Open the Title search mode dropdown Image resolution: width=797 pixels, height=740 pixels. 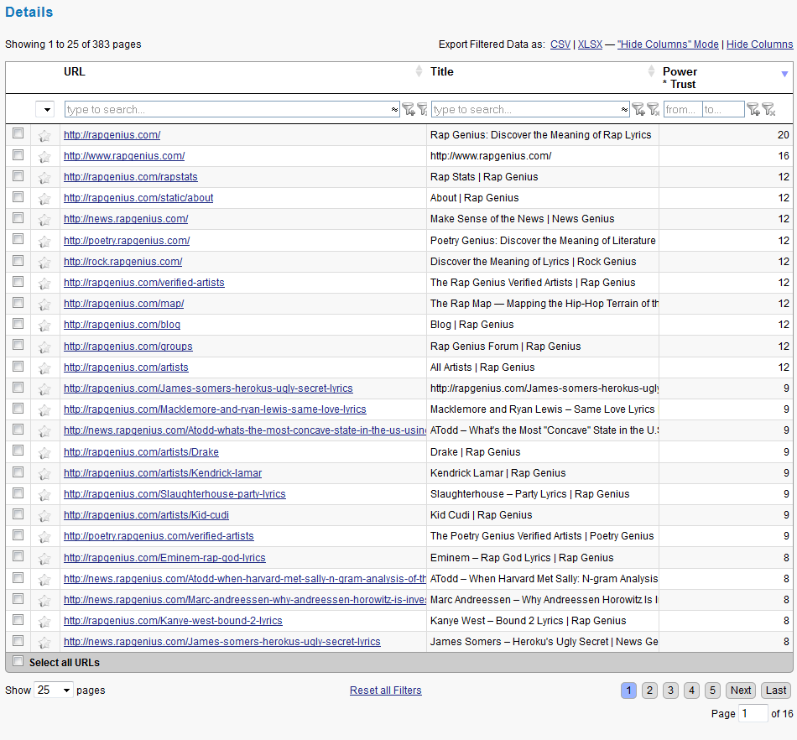coord(624,110)
